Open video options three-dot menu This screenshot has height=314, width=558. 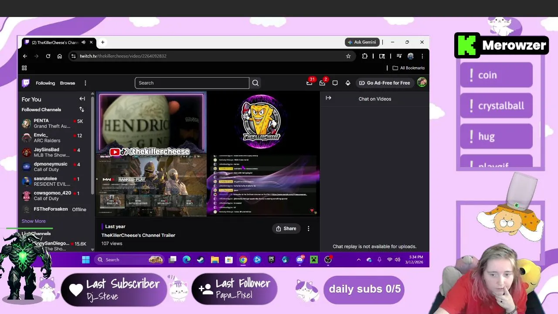pos(308,229)
